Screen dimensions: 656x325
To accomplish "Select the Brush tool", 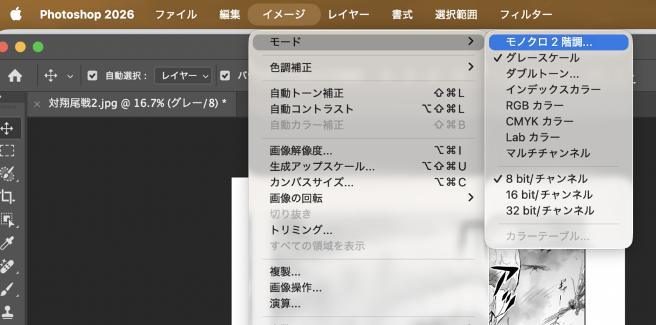I will (x=8, y=289).
